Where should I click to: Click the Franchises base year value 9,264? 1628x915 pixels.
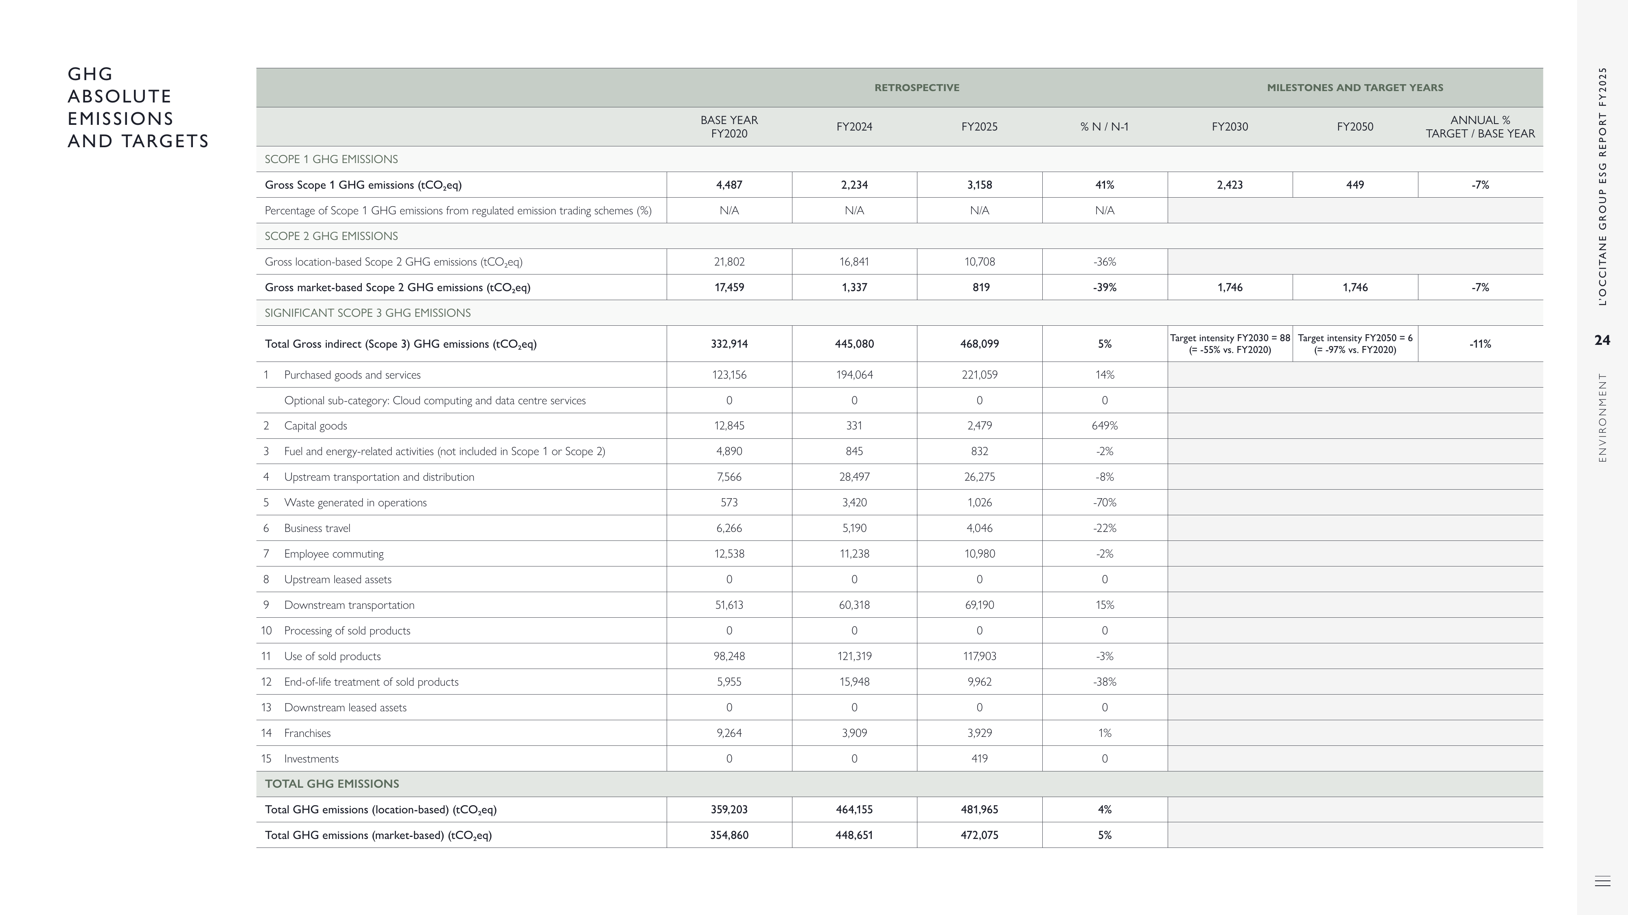[x=729, y=733]
